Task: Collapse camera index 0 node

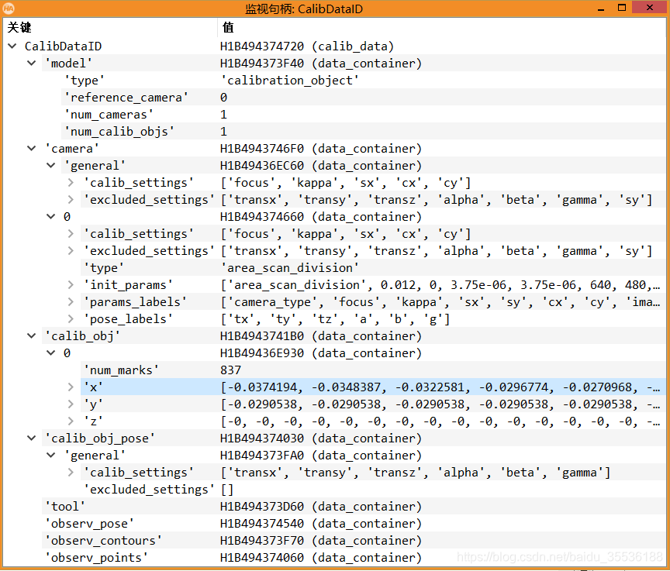Action: click(x=51, y=217)
